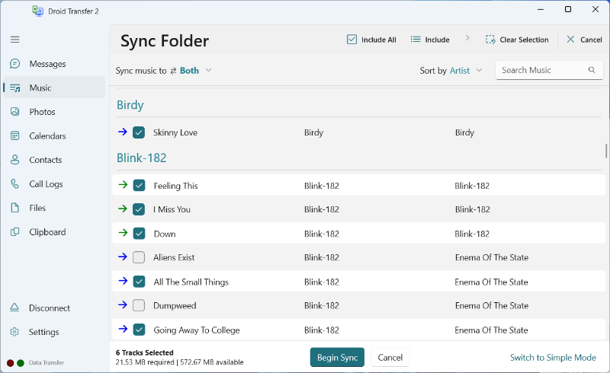Click the green Data Transfer status dot
Image resolution: width=610 pixels, height=373 pixels.
pos(21,363)
